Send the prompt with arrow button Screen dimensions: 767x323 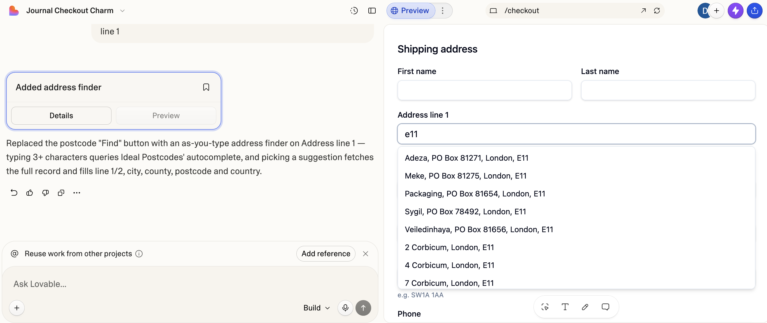pos(363,308)
